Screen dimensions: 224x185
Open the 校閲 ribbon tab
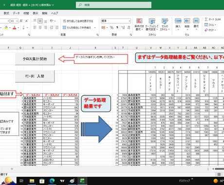coord(26,13)
